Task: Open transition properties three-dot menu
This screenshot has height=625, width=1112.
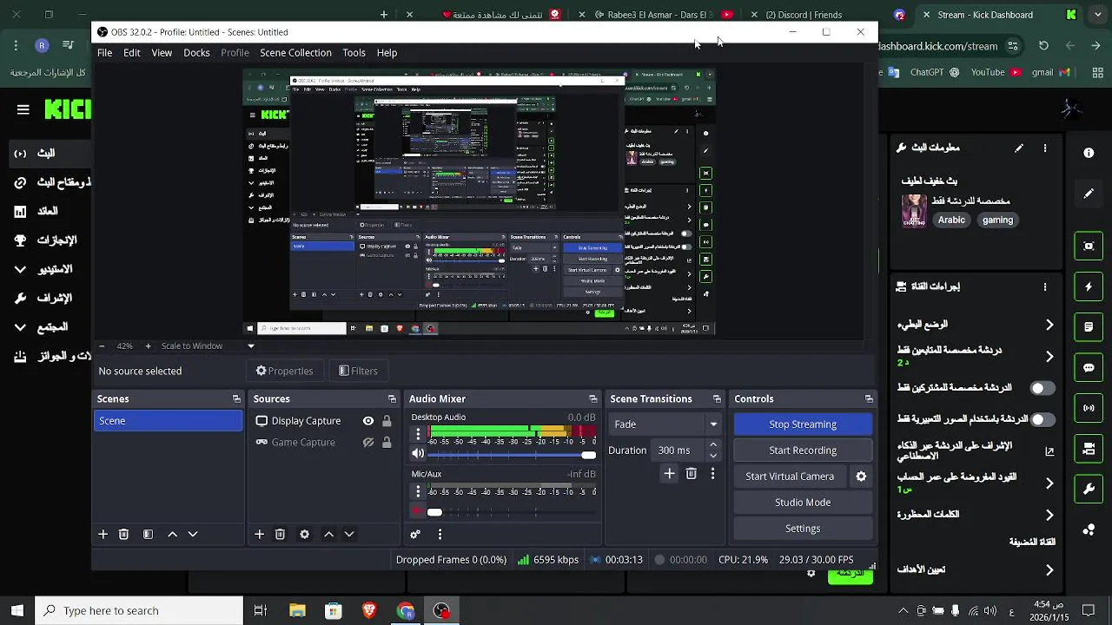Action: [x=712, y=473]
